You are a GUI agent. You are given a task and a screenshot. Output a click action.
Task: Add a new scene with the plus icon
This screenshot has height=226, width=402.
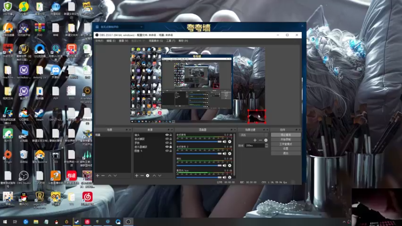(97, 175)
